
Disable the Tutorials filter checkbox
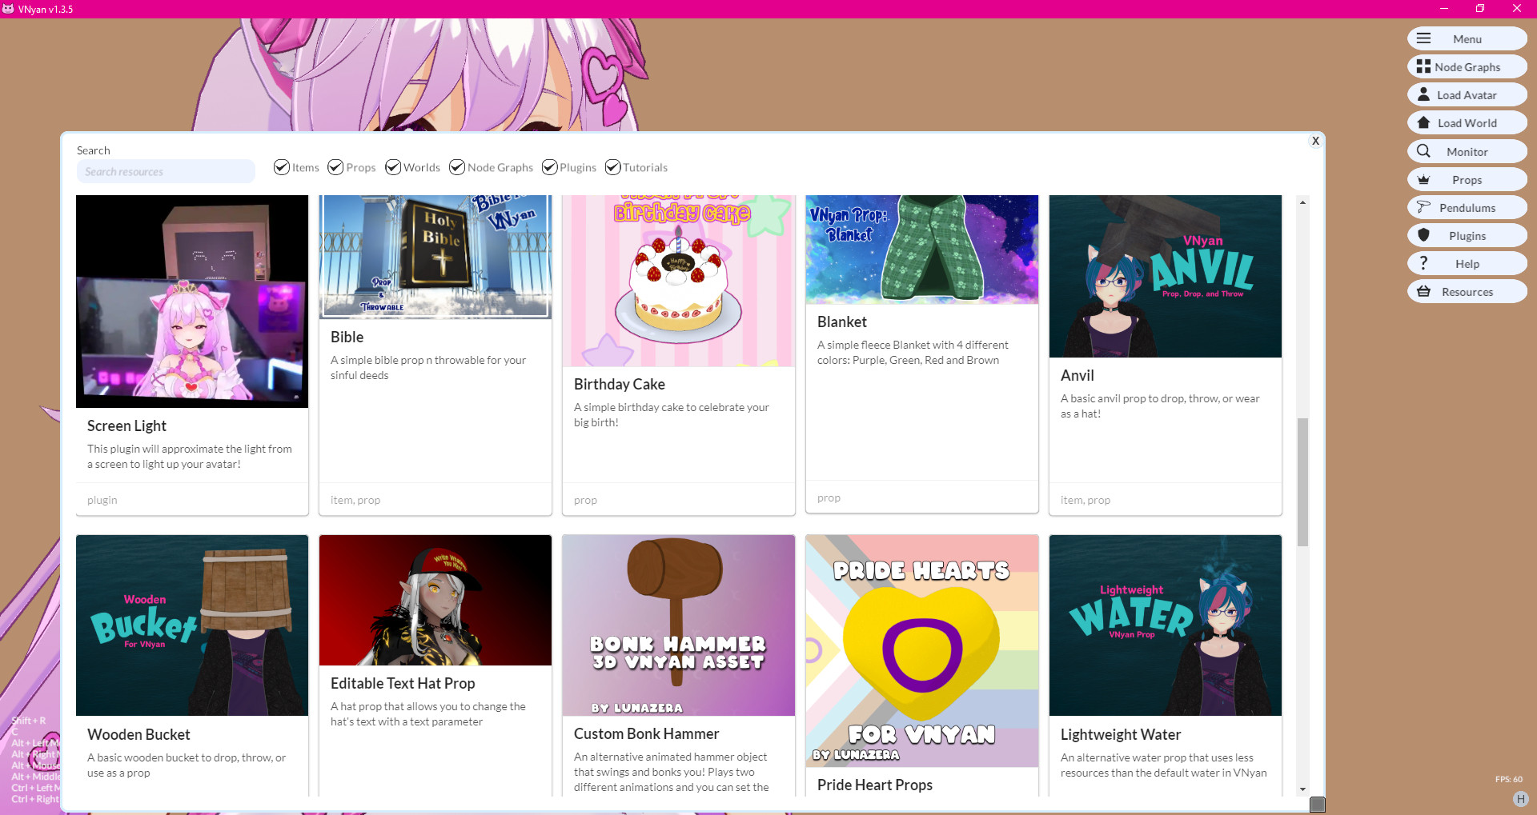pyautogui.click(x=613, y=167)
